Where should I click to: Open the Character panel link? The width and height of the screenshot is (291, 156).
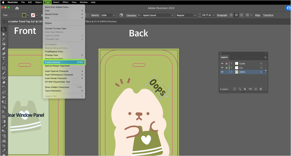click(132, 15)
